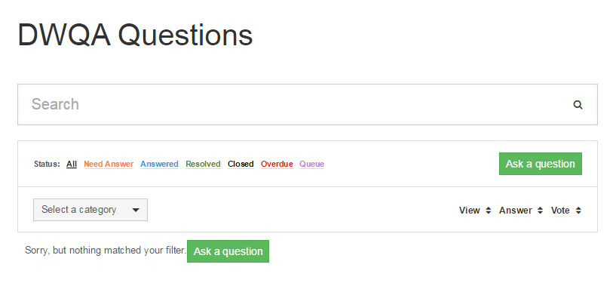Focus the Search text field
The image size is (616, 283).
[x=295, y=105]
